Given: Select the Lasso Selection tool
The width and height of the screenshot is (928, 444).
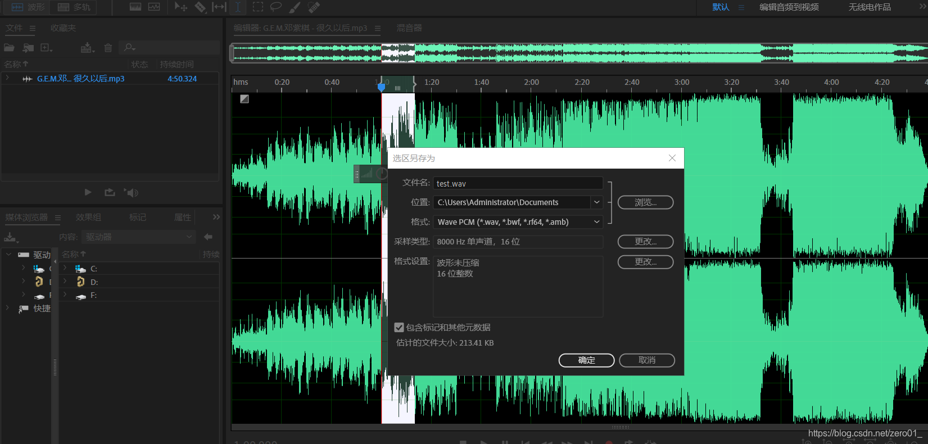Looking at the screenshot, I should point(276,7).
